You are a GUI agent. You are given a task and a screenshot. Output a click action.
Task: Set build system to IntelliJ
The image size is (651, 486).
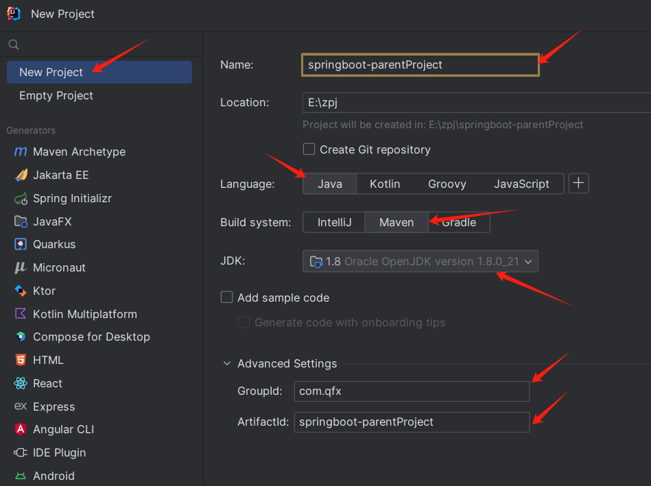(x=334, y=222)
